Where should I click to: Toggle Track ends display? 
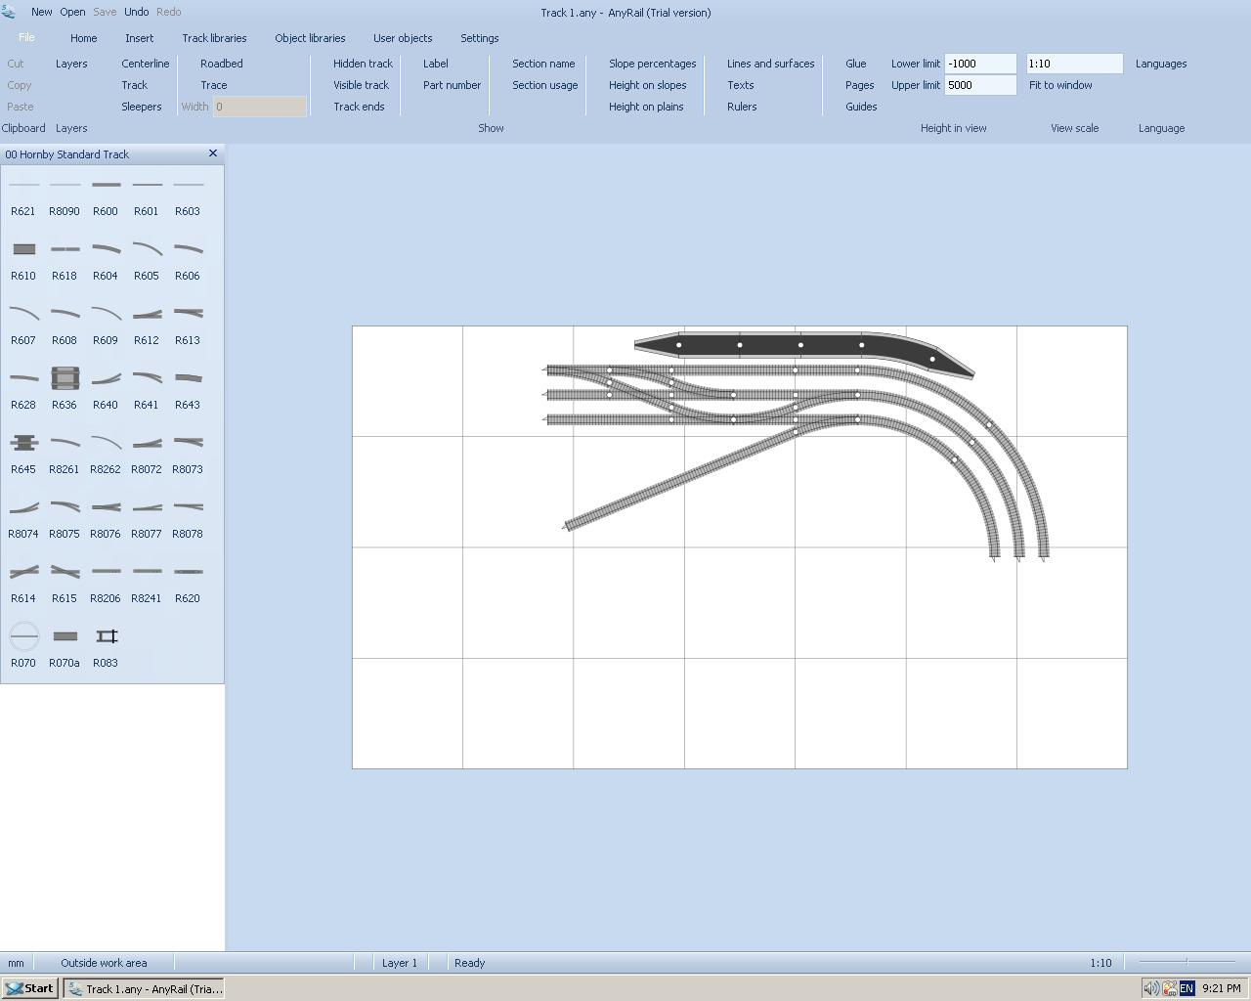click(x=359, y=107)
